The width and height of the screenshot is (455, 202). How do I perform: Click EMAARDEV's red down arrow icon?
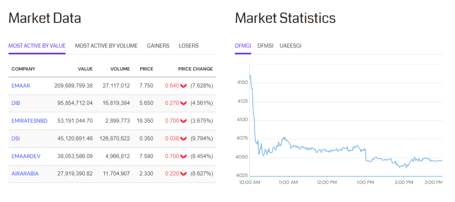click(x=183, y=156)
